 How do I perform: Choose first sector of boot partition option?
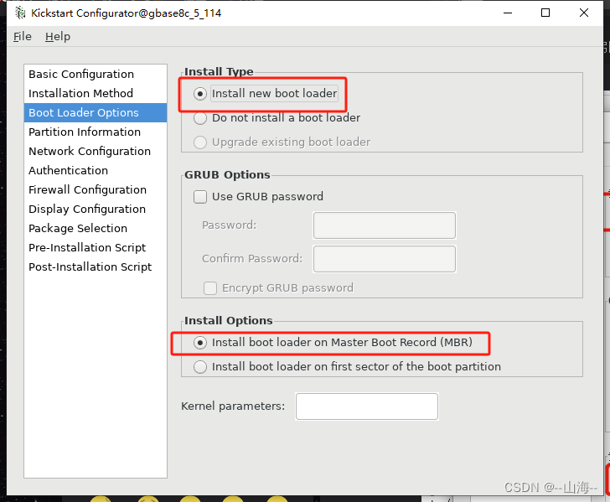(x=200, y=367)
